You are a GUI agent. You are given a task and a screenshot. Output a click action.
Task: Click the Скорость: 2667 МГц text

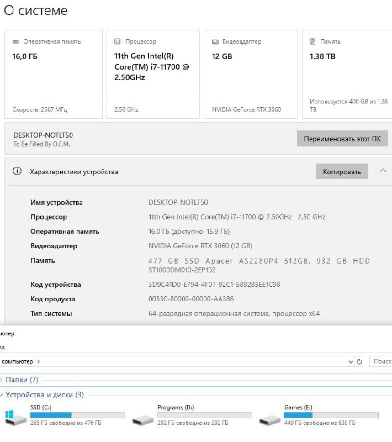pos(39,109)
